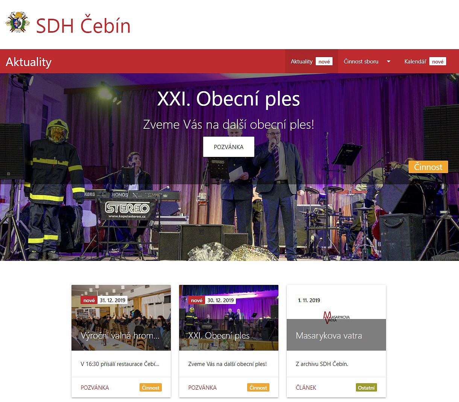Click the nové badge beside Kalendář

[x=438, y=62]
